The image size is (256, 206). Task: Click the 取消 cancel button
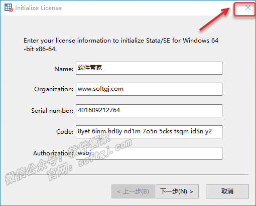227,191
